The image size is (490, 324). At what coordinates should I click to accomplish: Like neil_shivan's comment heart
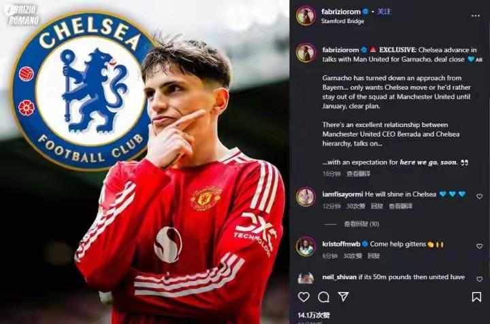tap(479, 278)
